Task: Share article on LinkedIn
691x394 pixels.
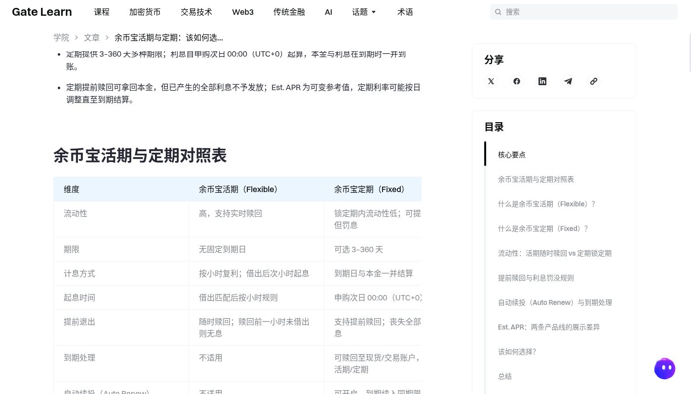Action: pyautogui.click(x=542, y=81)
